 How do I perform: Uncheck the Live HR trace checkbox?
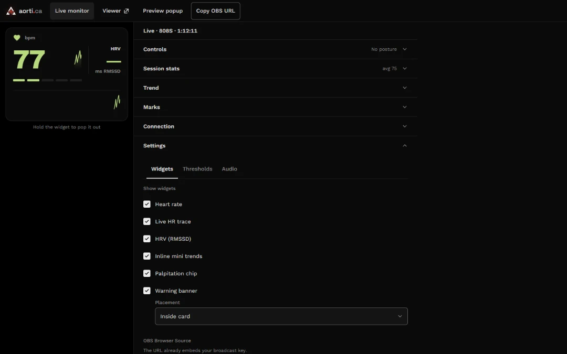(147, 221)
